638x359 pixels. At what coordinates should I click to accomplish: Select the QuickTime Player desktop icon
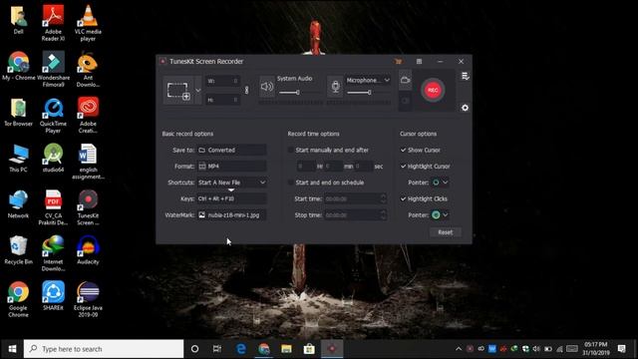[53, 116]
